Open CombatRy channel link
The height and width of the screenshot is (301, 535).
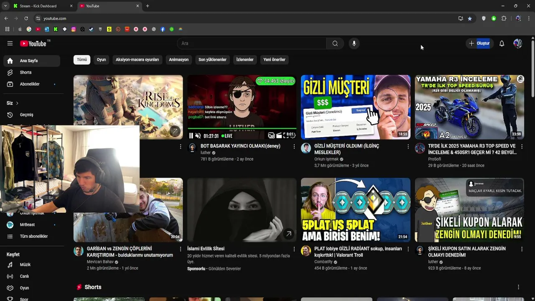[x=324, y=262]
